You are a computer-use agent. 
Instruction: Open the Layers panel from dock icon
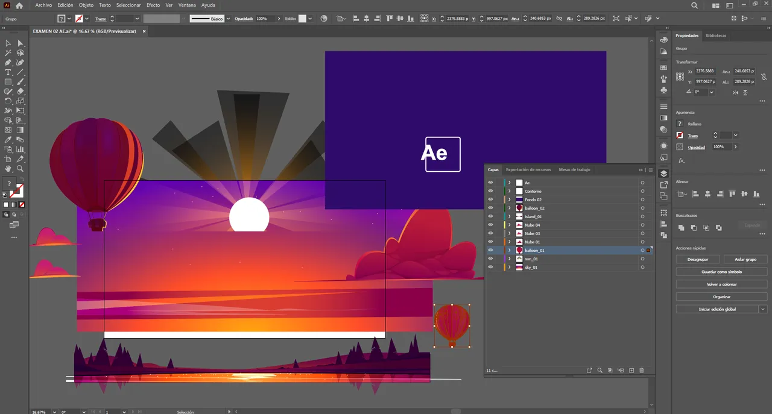coord(664,174)
